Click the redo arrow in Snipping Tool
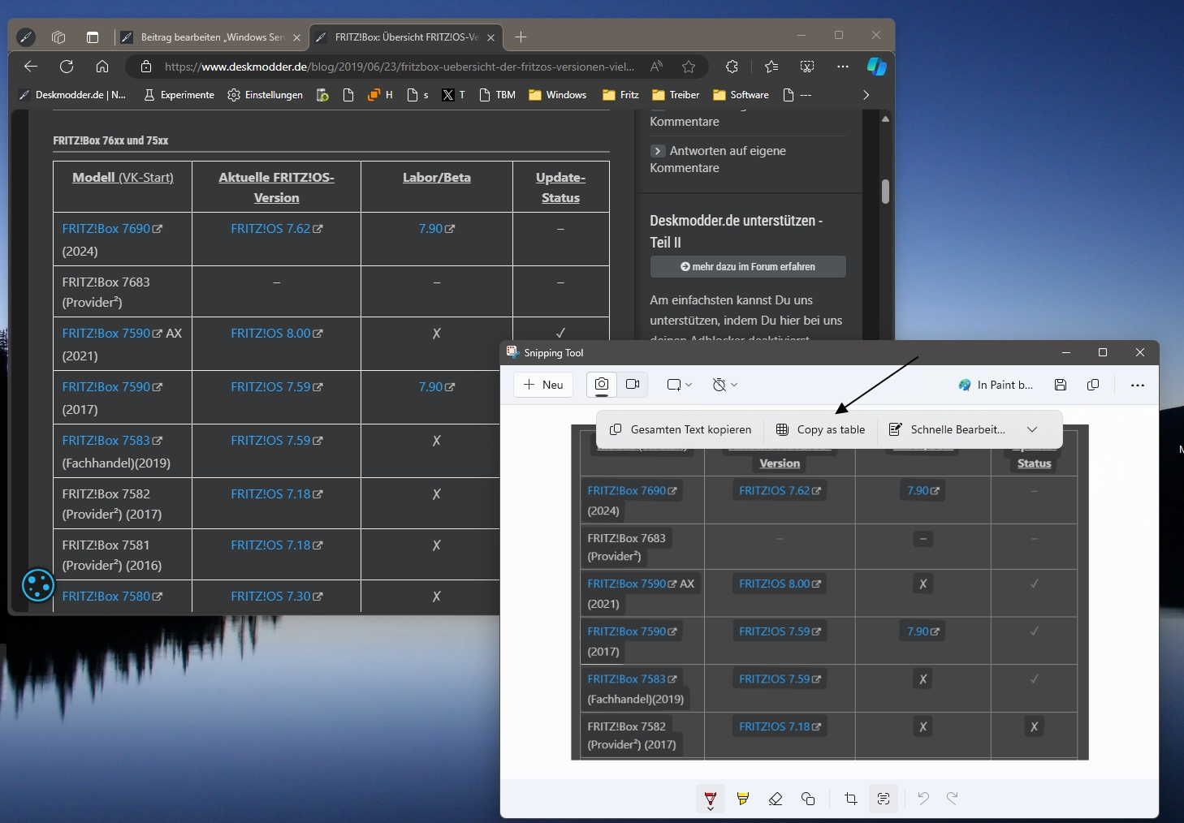The width and height of the screenshot is (1184, 823). [953, 799]
